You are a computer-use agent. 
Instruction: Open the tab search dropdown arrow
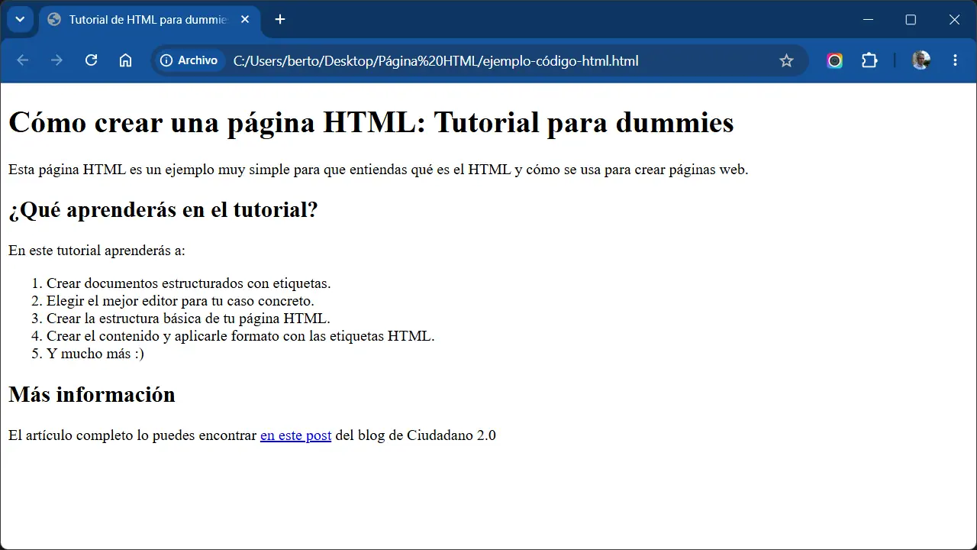(x=20, y=19)
